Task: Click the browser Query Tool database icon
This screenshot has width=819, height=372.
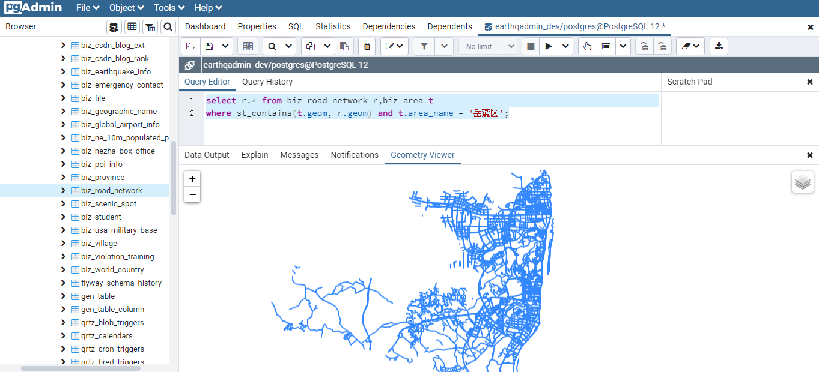Action: (114, 26)
